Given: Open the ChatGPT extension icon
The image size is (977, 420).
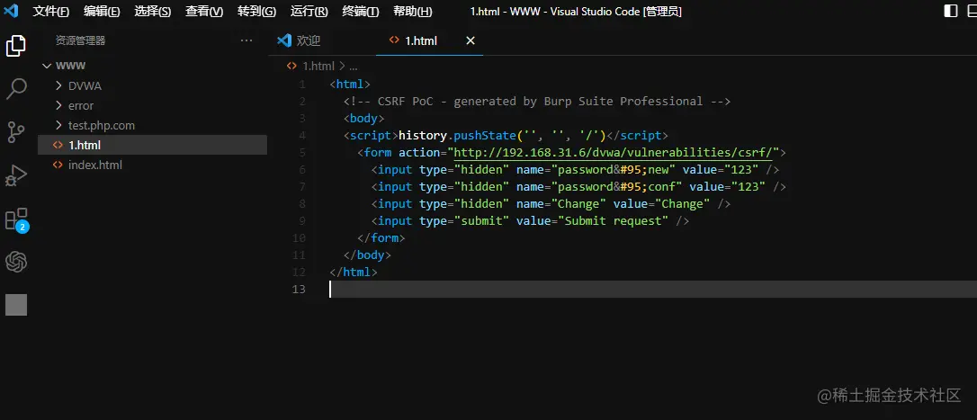Looking at the screenshot, I should coord(16,262).
